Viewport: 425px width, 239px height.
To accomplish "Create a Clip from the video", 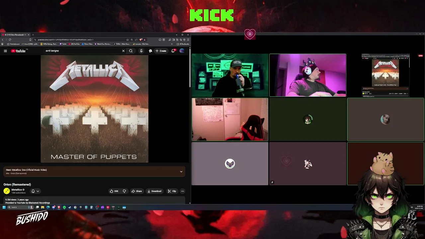I will (172, 191).
